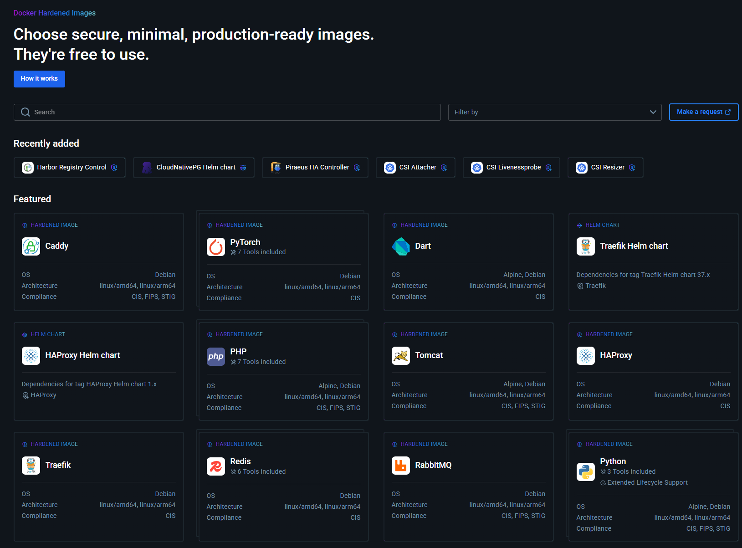Click the Tomcat logo icon
Viewport: 742px width, 548px height.
point(401,356)
